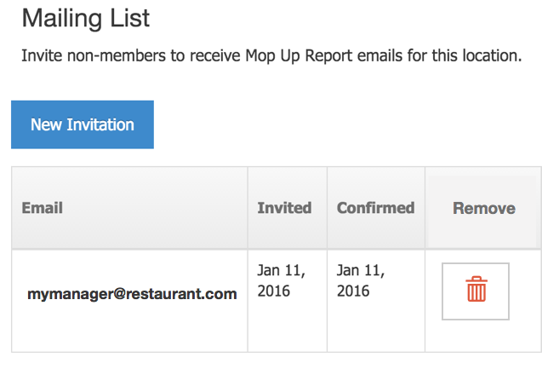The width and height of the screenshot is (542, 369).
Task: Click the red trash can icon
Action: [x=476, y=289]
